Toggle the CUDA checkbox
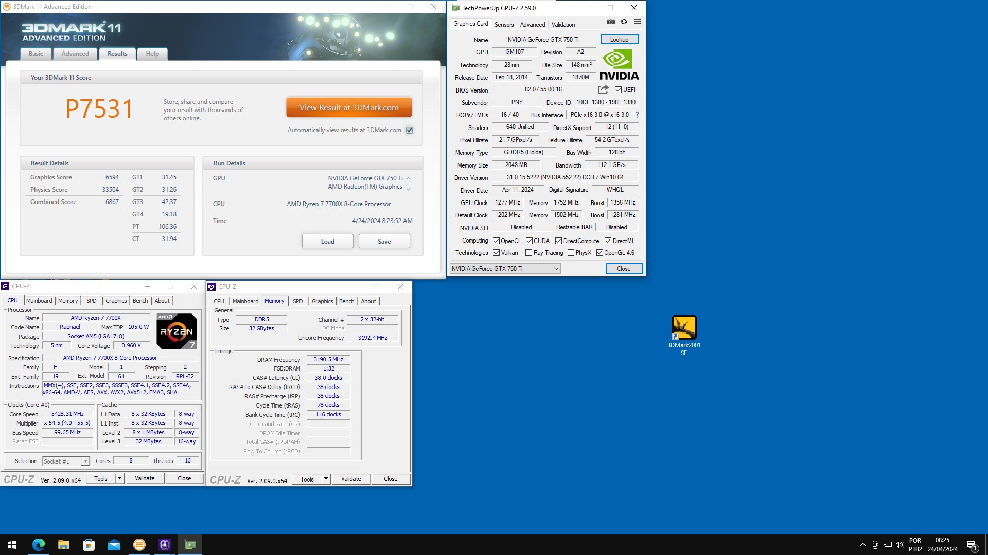The height and width of the screenshot is (555, 988). pyautogui.click(x=529, y=241)
